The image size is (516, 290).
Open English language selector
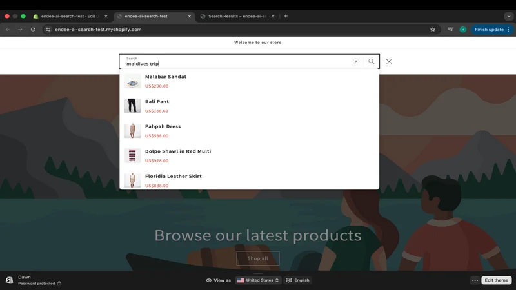[298, 280]
